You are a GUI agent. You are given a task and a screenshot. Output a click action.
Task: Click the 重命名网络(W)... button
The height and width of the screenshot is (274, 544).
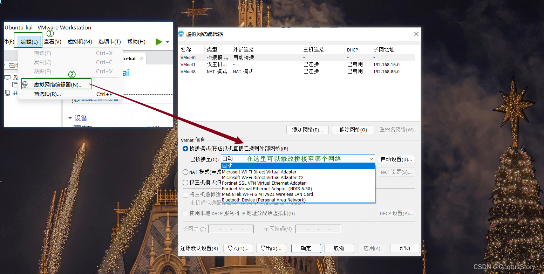(x=399, y=130)
